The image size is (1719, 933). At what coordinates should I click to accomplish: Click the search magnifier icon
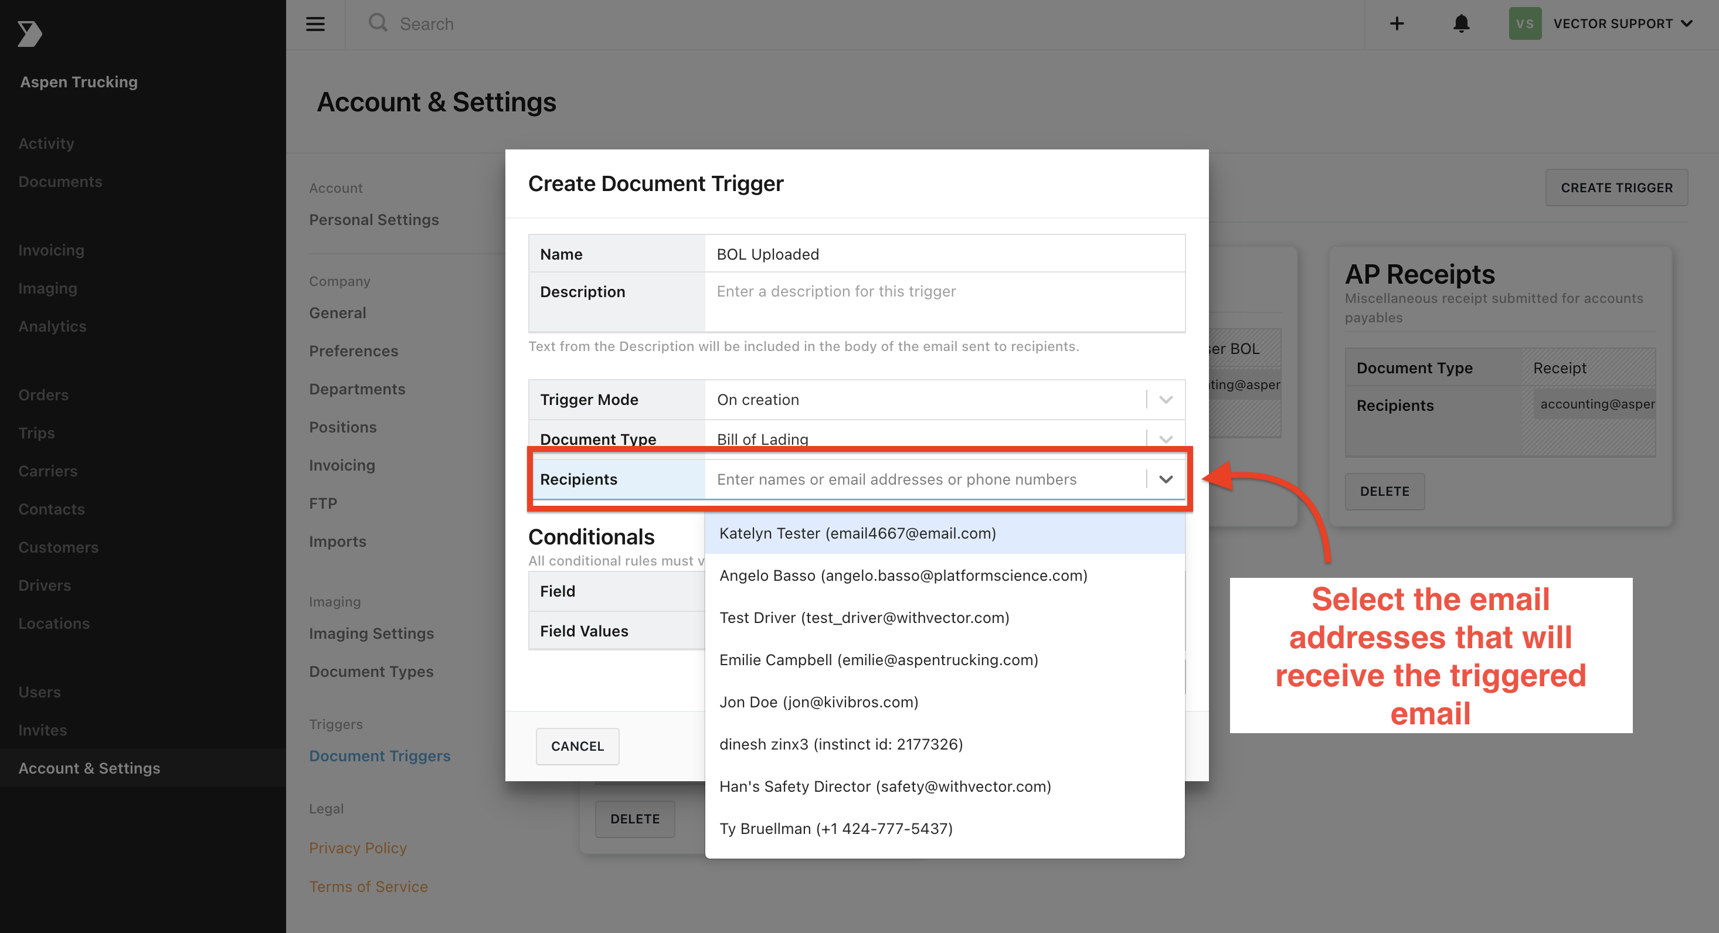click(x=378, y=23)
